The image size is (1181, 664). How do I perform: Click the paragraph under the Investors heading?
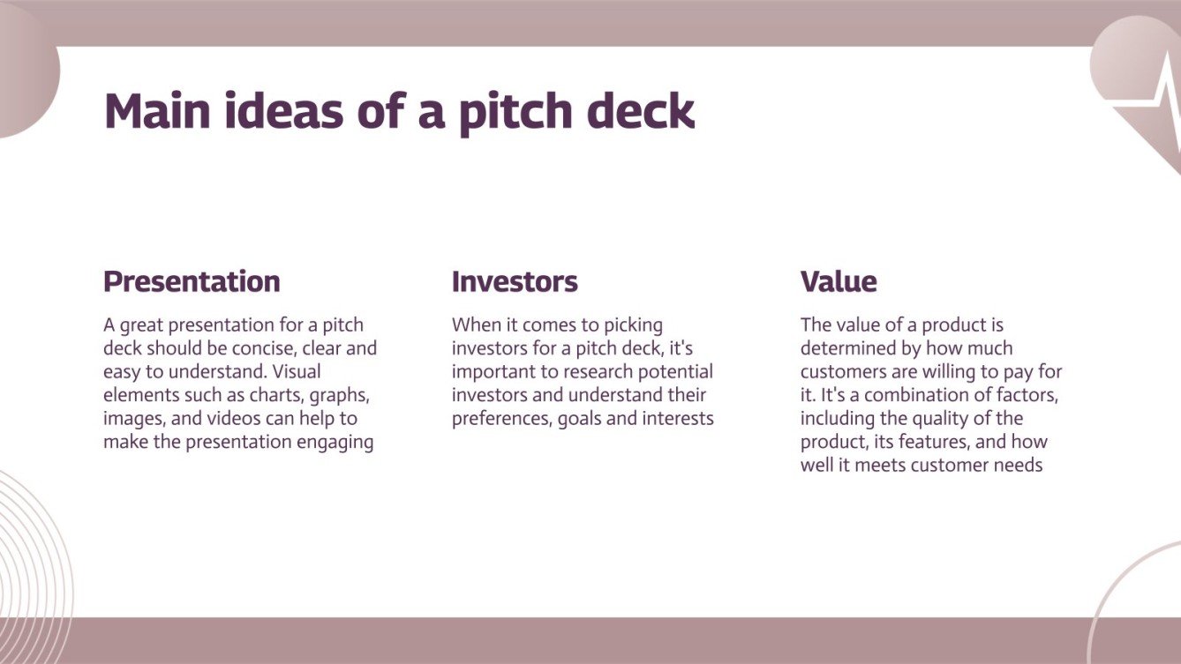583,371
